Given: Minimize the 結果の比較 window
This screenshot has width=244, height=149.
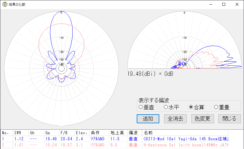Looking at the screenshot, I should (210, 4).
